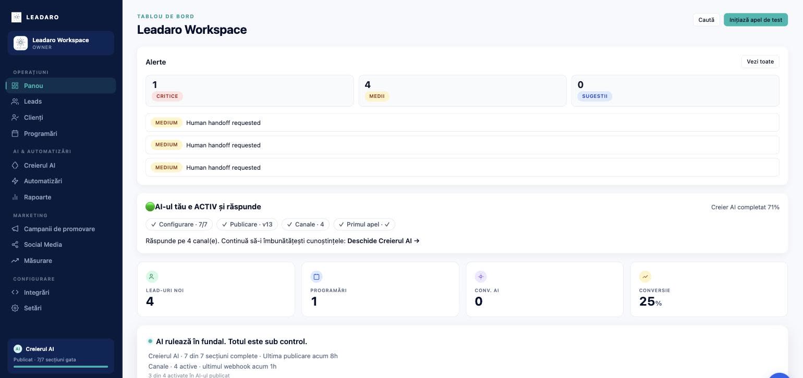Click the Creierul AI progress bar in sidebar footer
The width and height of the screenshot is (803, 378).
[x=61, y=367]
